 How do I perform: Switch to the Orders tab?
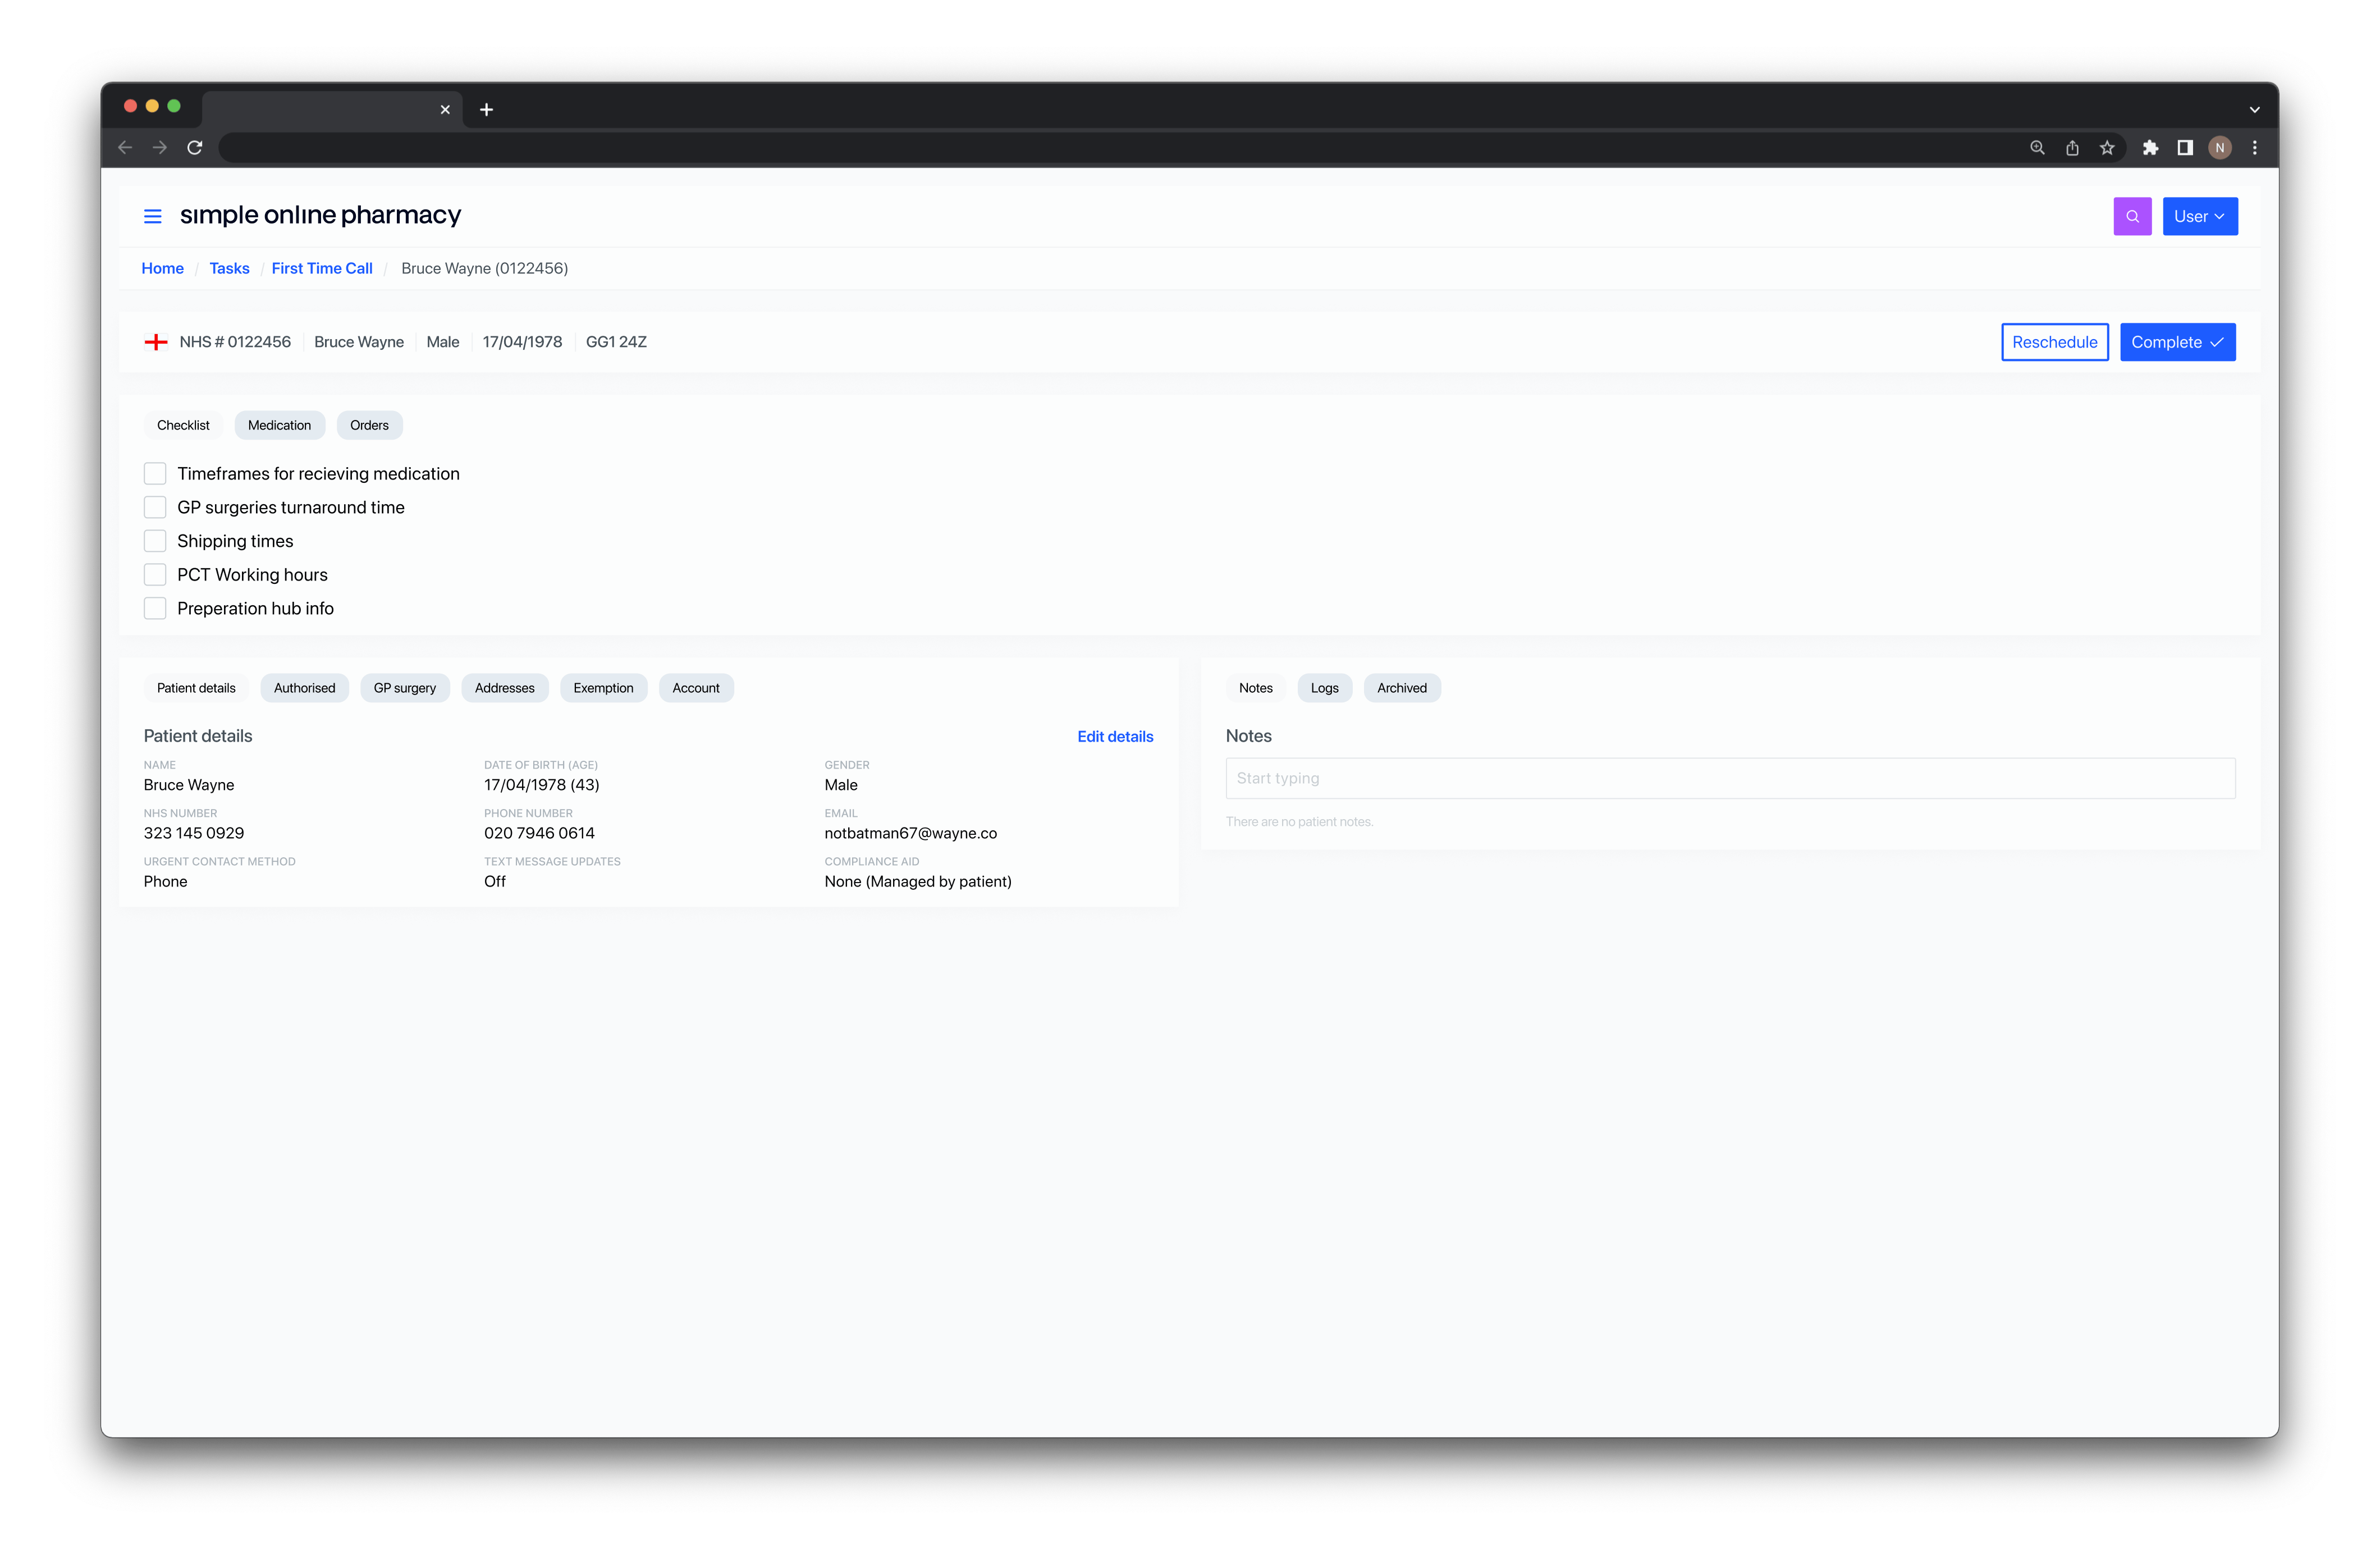coord(369,425)
